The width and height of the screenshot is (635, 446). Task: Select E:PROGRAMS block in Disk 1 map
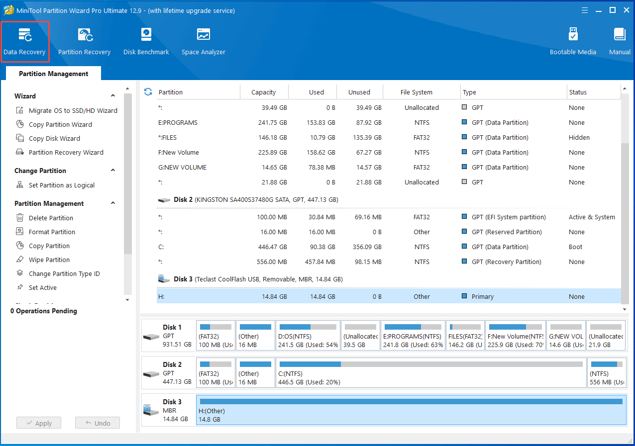pos(413,336)
